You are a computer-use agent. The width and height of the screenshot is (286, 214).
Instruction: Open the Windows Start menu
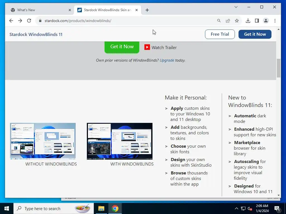[7, 208]
